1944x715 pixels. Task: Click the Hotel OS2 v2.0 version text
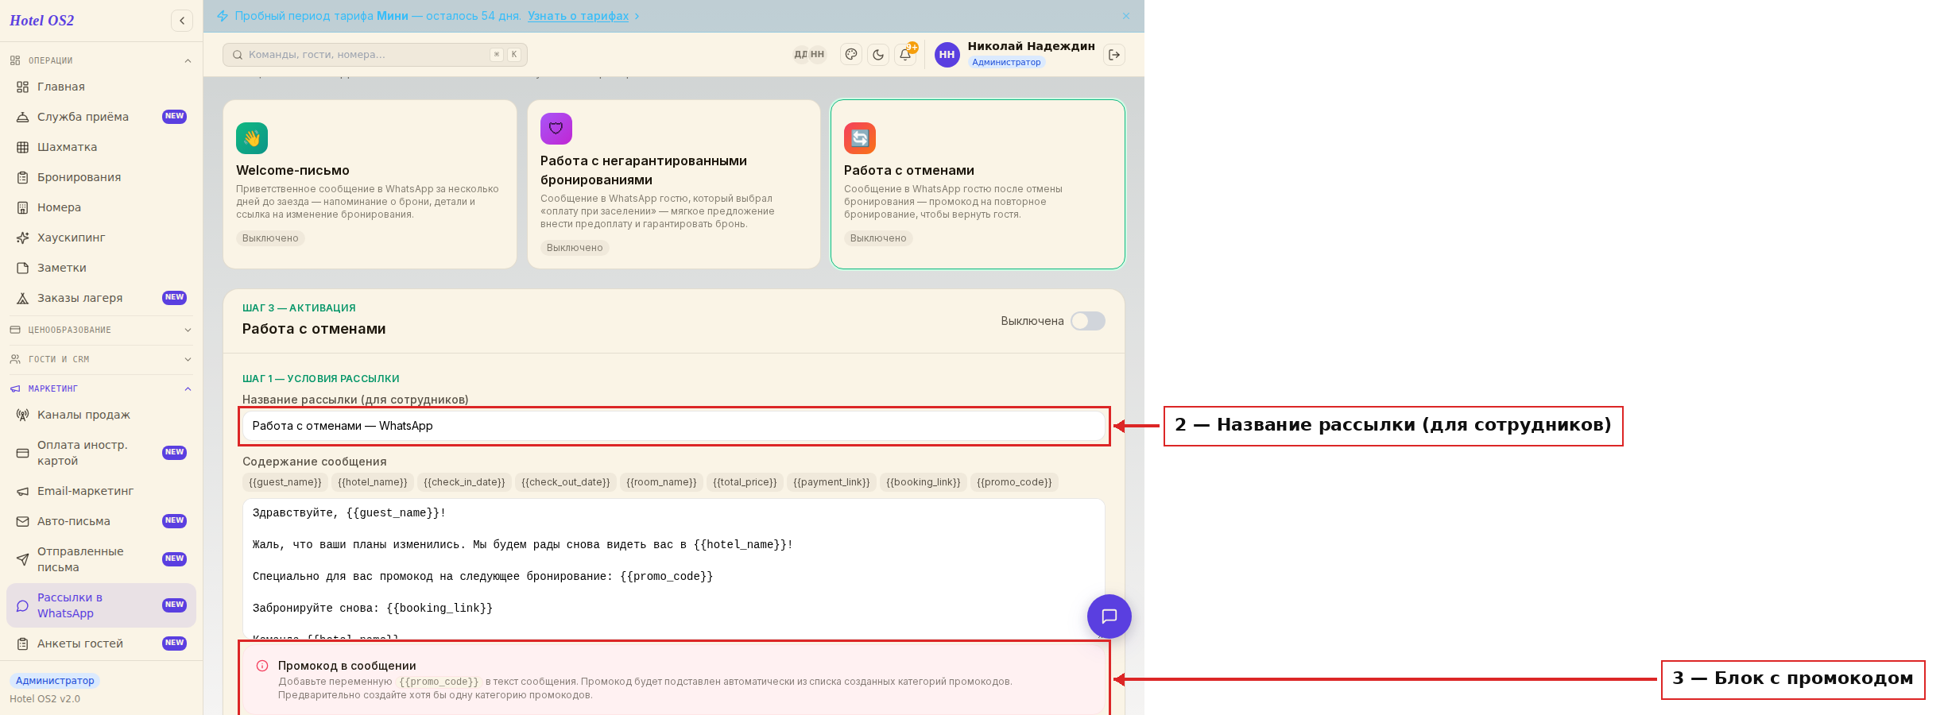click(45, 699)
